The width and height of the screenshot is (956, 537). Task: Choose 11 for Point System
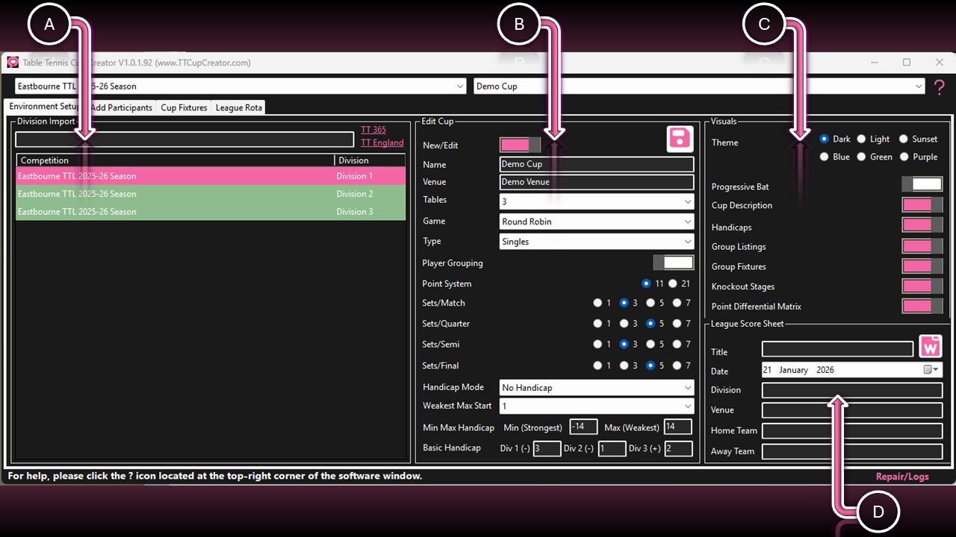tap(646, 283)
